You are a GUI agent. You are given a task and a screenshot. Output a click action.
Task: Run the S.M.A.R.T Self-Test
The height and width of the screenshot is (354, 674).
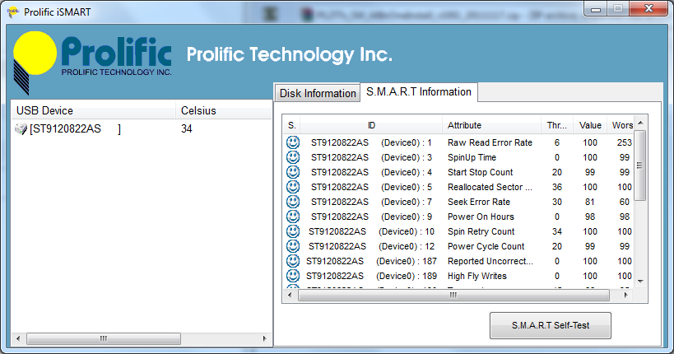[x=551, y=325]
